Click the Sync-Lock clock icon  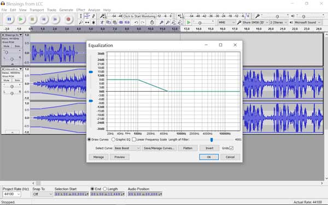click(x=152, y=22)
